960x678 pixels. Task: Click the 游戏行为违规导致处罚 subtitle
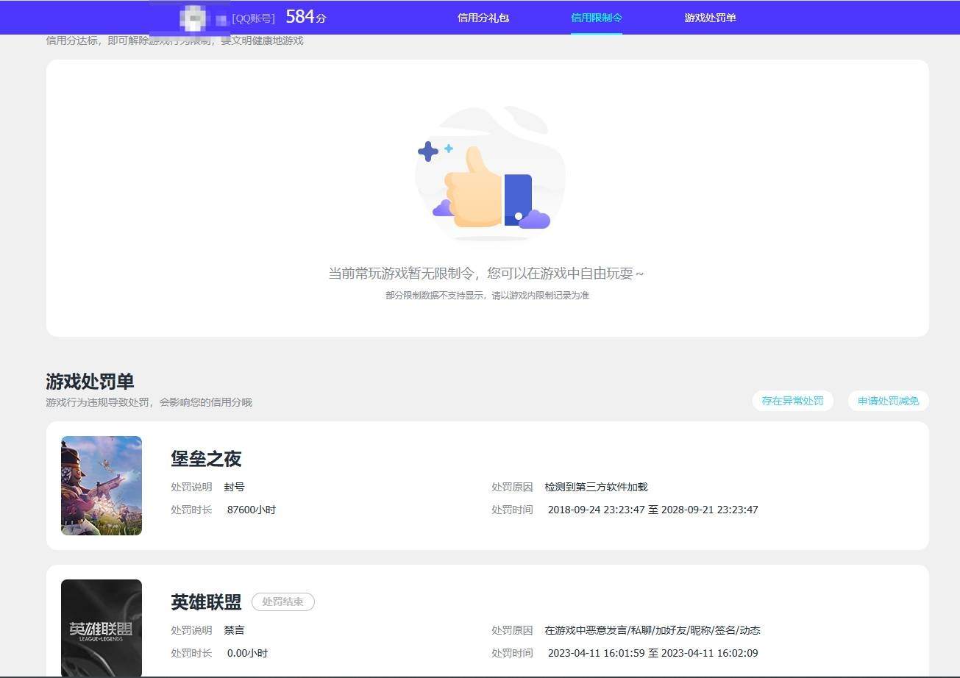pos(149,402)
